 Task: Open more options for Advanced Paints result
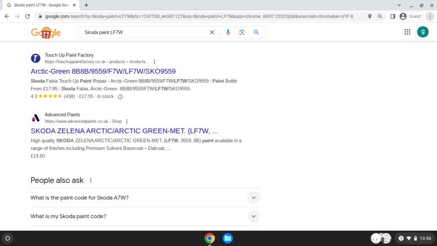(x=127, y=121)
